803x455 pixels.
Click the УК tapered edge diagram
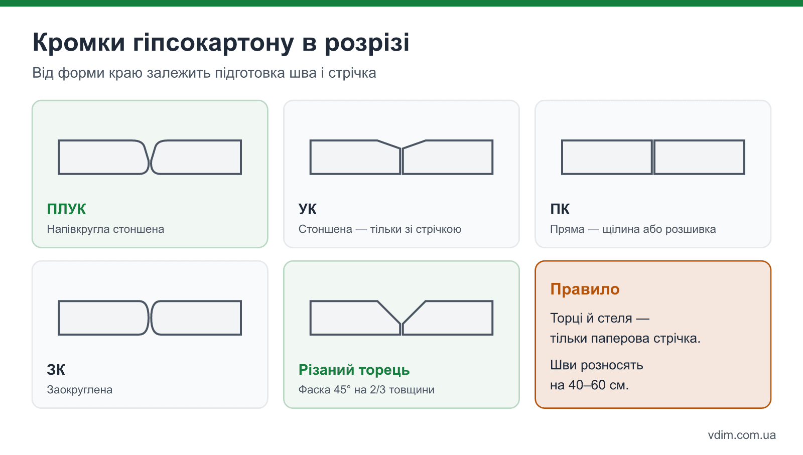pyautogui.click(x=401, y=157)
